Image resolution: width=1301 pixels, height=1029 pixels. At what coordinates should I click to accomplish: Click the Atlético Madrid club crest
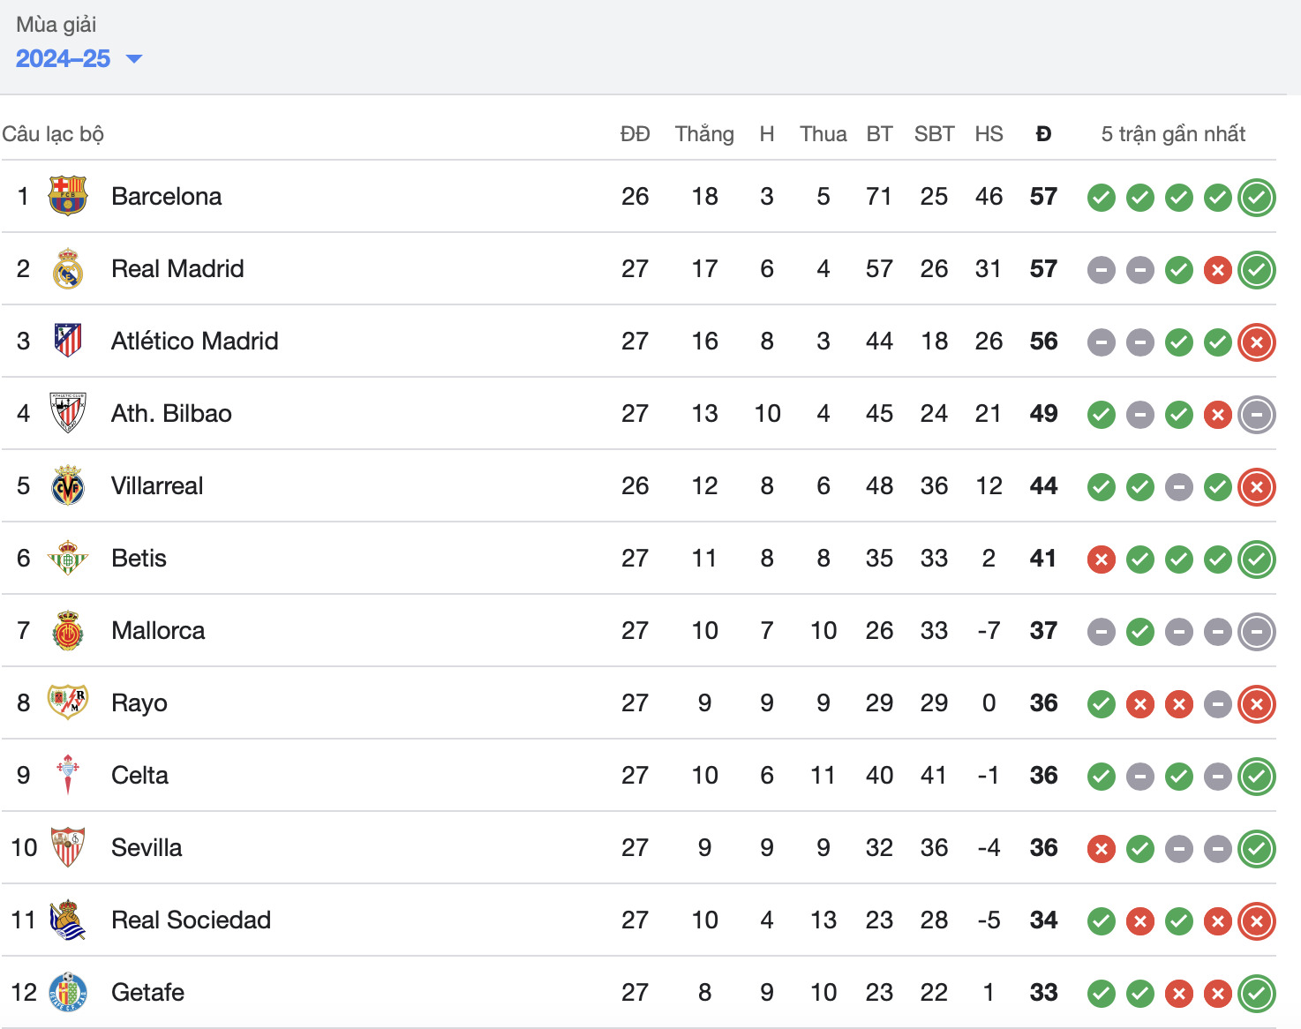[68, 341]
